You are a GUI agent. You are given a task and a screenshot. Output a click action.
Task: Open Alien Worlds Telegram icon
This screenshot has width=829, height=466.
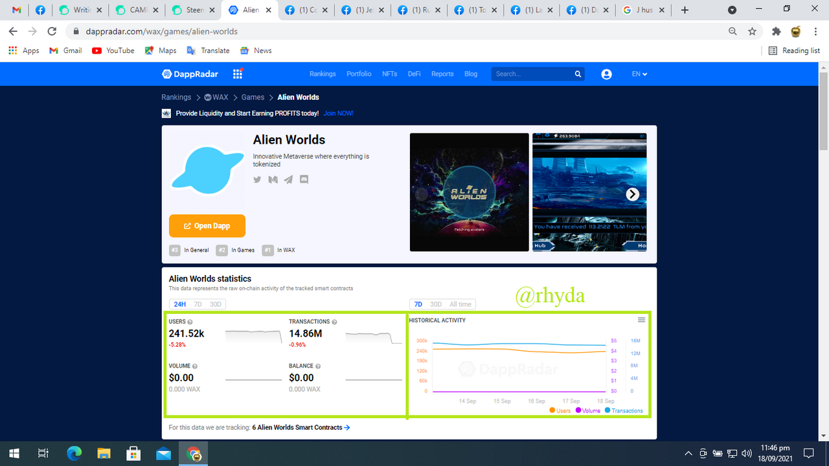click(288, 179)
